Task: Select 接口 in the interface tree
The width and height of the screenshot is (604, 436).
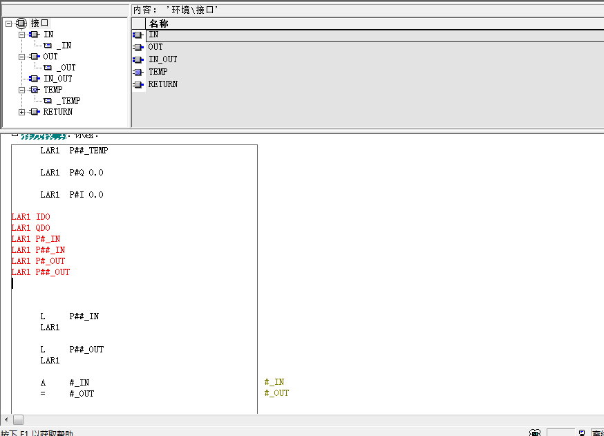Action: [x=39, y=23]
